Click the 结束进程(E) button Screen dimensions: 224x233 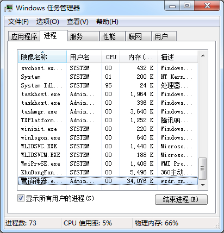(181, 199)
